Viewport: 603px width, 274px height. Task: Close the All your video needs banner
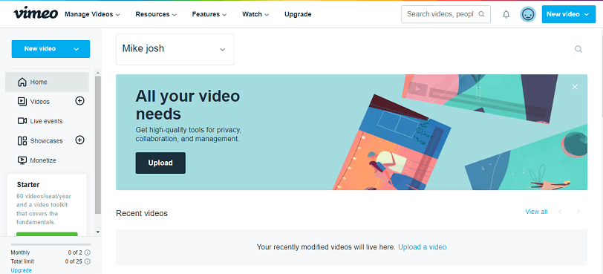(x=575, y=87)
